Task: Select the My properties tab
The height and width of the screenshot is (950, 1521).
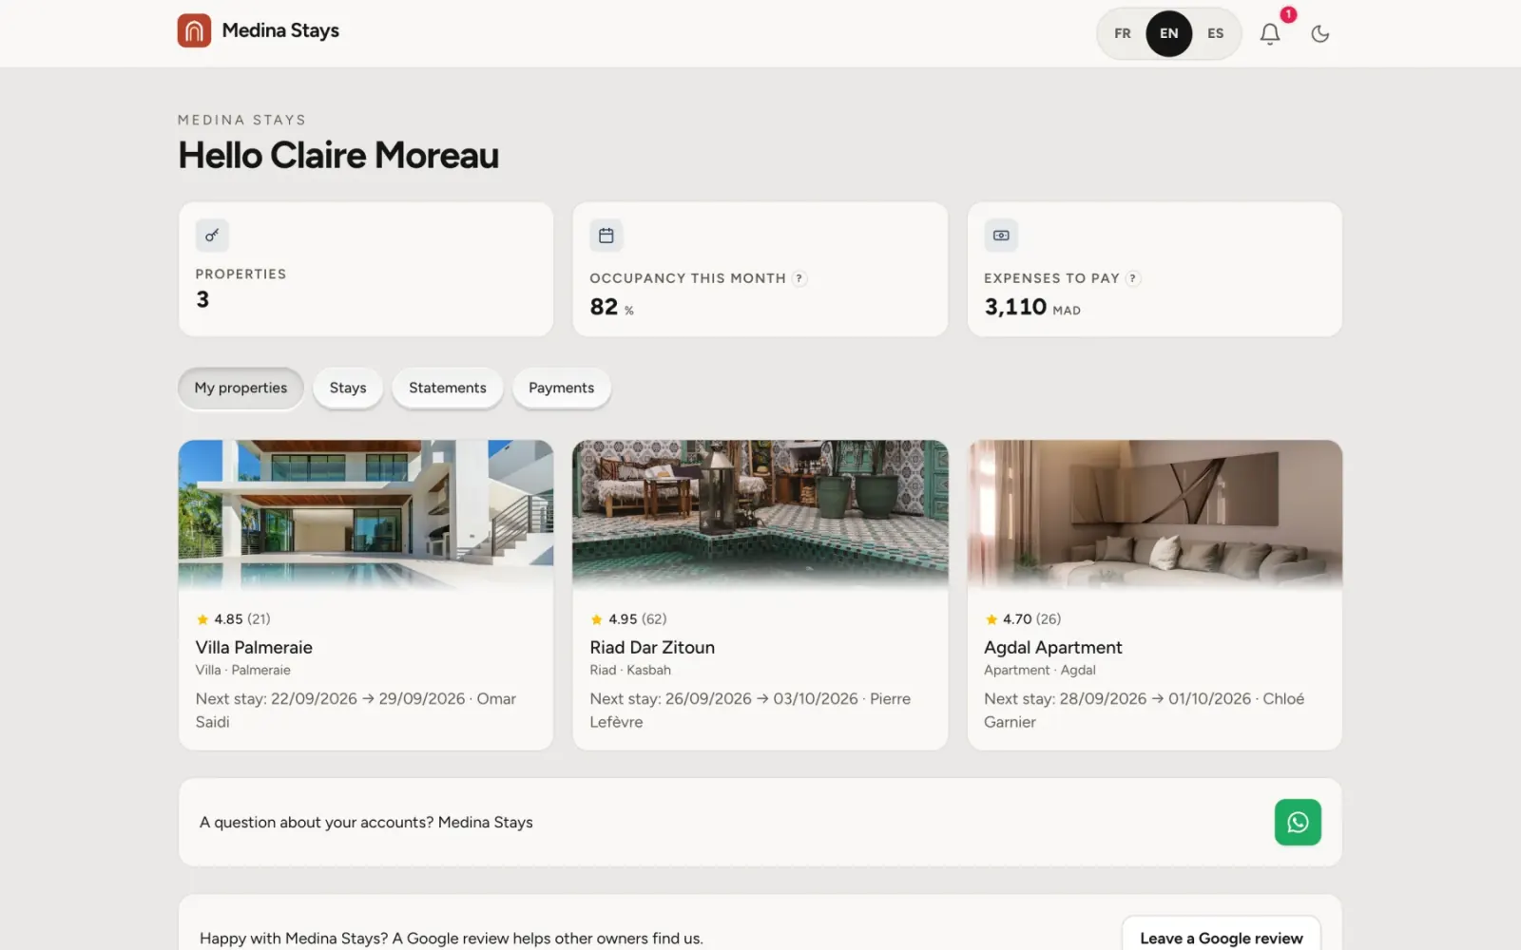Action: pyautogui.click(x=241, y=388)
